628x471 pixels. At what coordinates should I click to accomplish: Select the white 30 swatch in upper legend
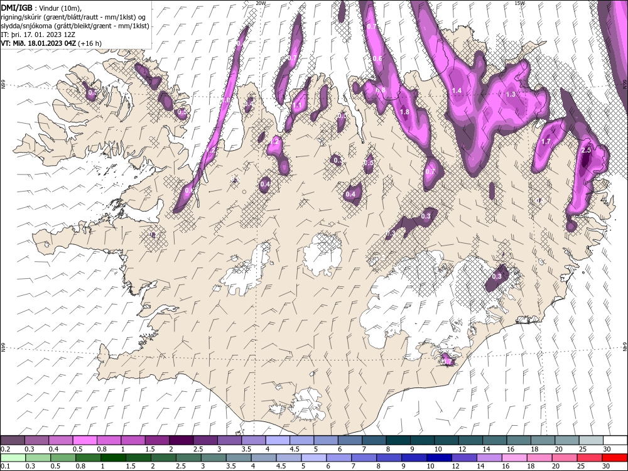(615, 440)
